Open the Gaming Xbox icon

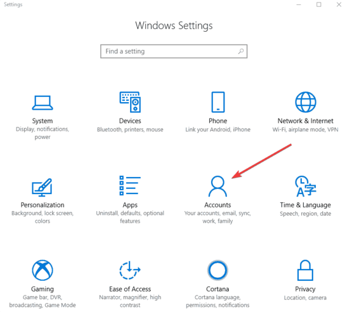(42, 270)
